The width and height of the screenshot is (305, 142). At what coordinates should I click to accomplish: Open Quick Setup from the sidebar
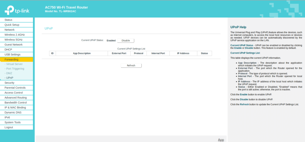coord(12,25)
